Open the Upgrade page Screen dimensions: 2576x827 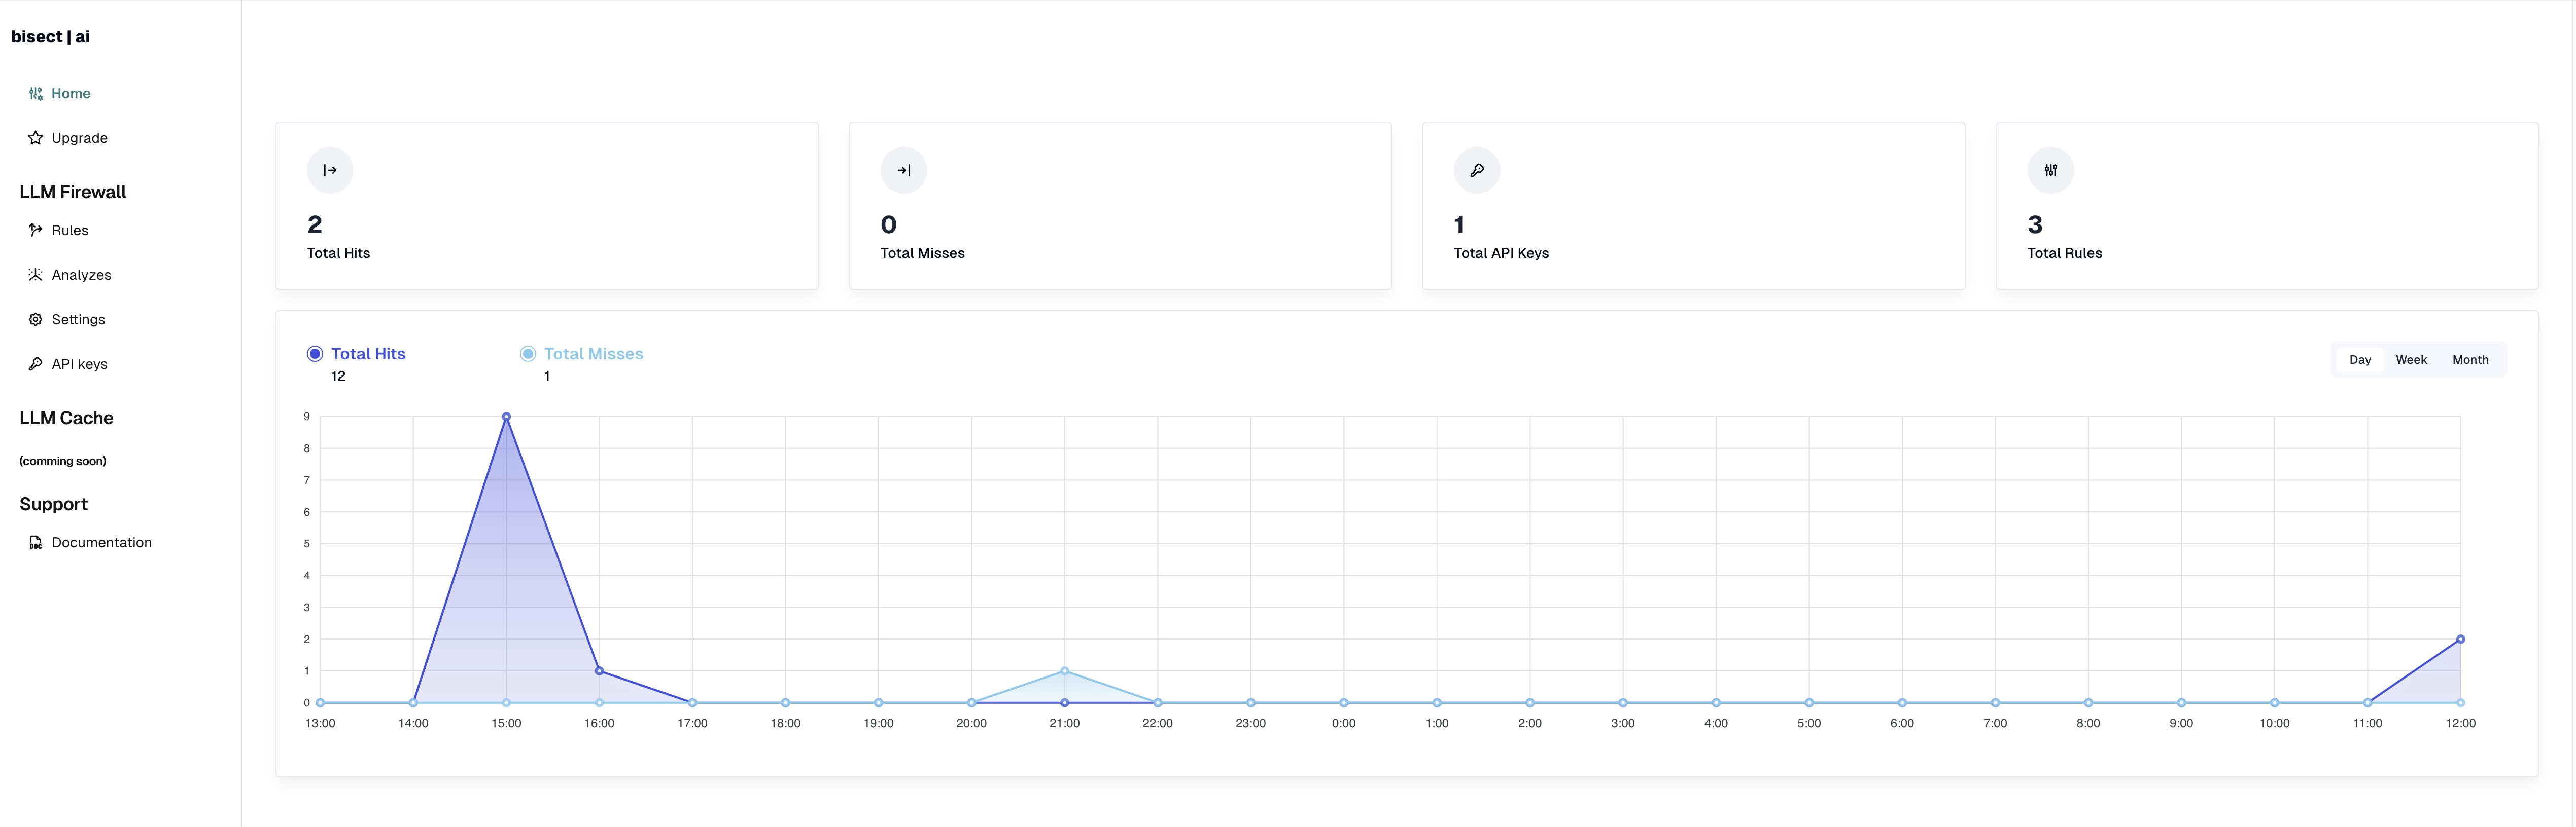(80, 138)
